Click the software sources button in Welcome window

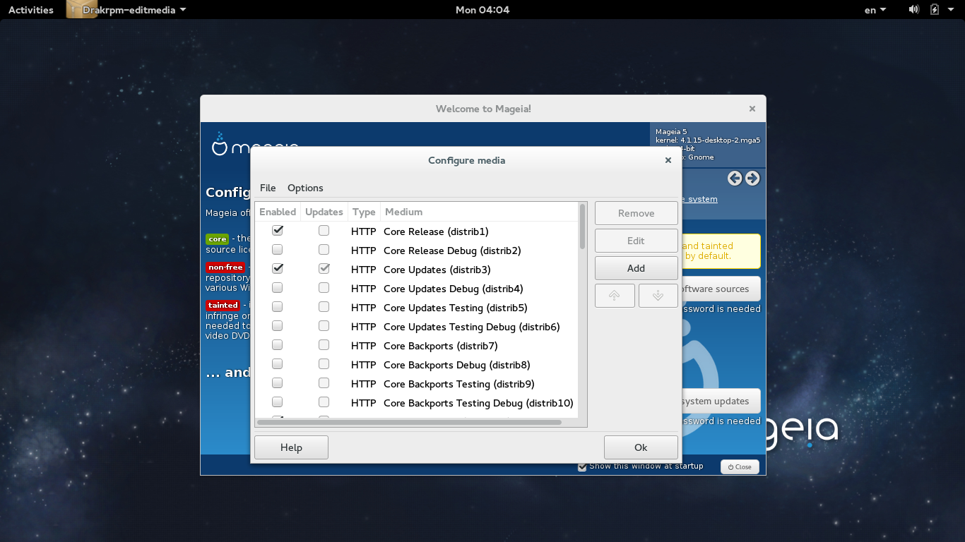(721, 289)
